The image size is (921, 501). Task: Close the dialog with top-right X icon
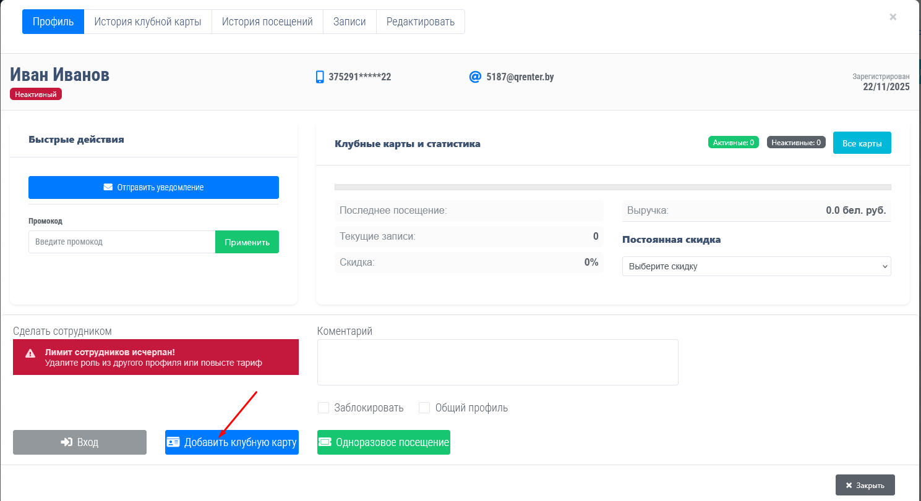pyautogui.click(x=893, y=17)
